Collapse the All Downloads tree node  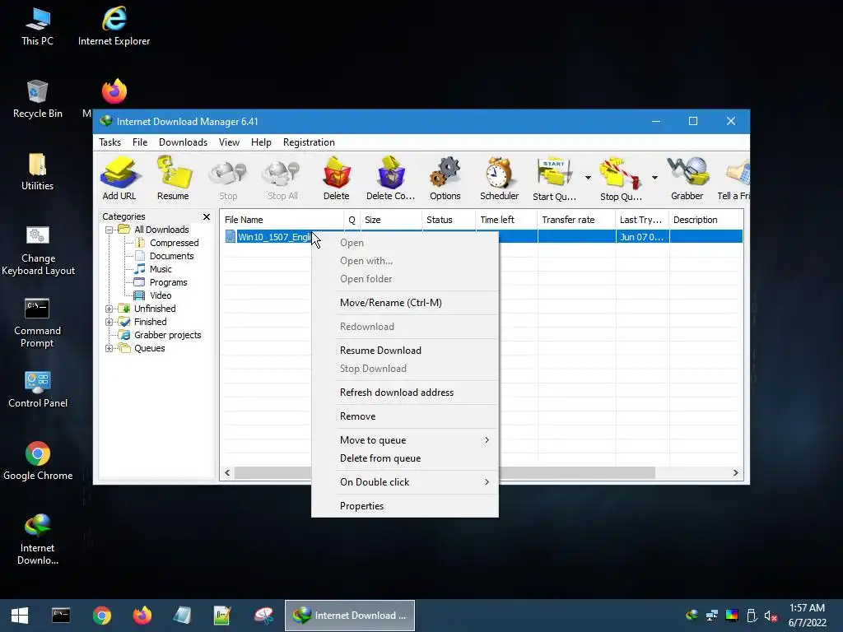109,230
